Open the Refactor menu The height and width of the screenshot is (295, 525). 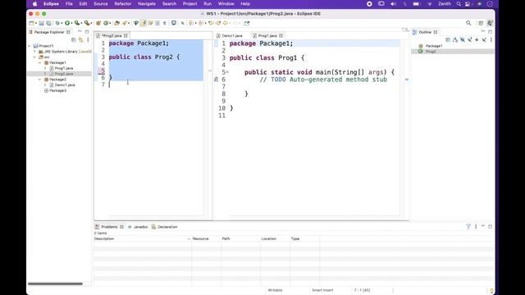(123, 3)
